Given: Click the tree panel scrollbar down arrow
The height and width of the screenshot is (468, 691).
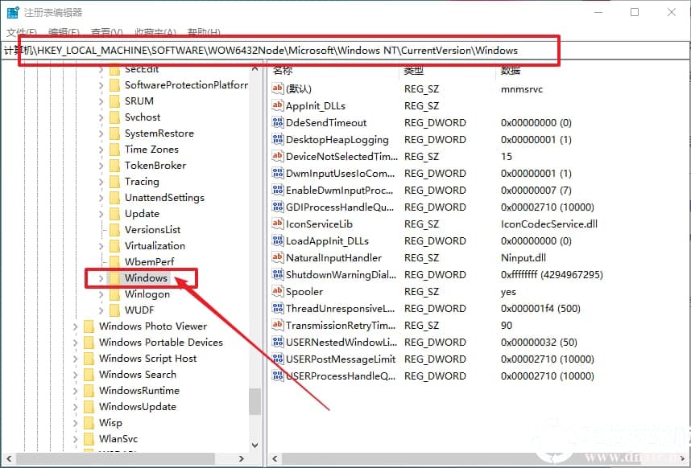Looking at the screenshot, I should point(254,444).
